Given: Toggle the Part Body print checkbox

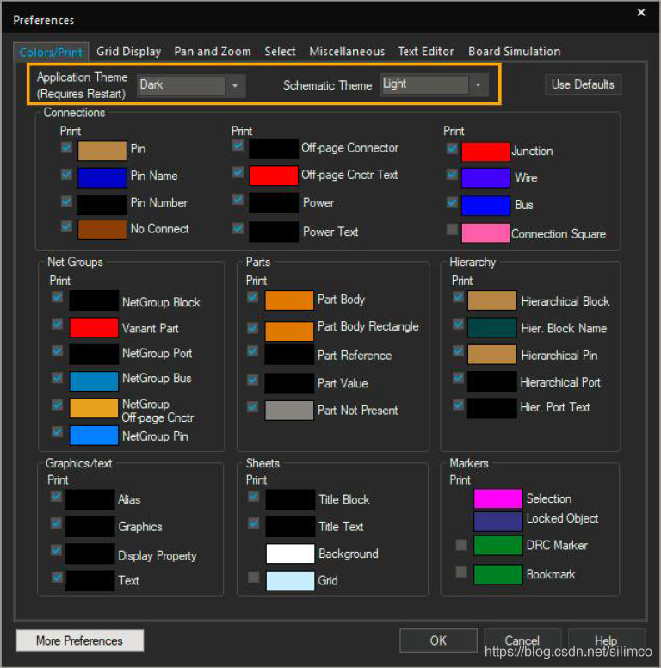Looking at the screenshot, I should 253,296.
